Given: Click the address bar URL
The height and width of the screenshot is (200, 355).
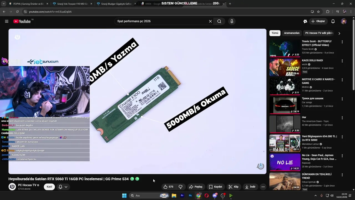Looking at the screenshot, I should (50, 12).
